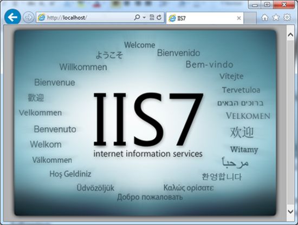Screen dimensions: 298x225
Task: Click the 'internet information services' caption
Action: click(x=148, y=154)
